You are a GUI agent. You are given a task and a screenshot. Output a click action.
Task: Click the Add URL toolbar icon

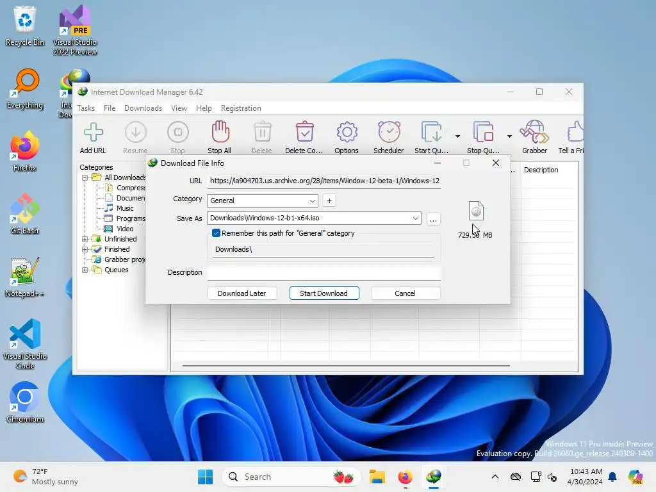tap(93, 133)
